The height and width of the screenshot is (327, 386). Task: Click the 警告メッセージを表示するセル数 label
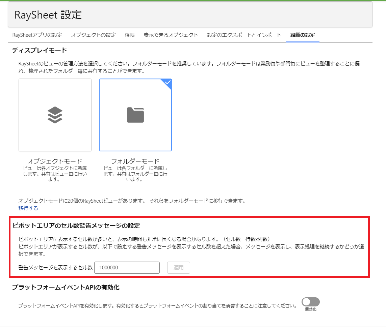[55, 268]
